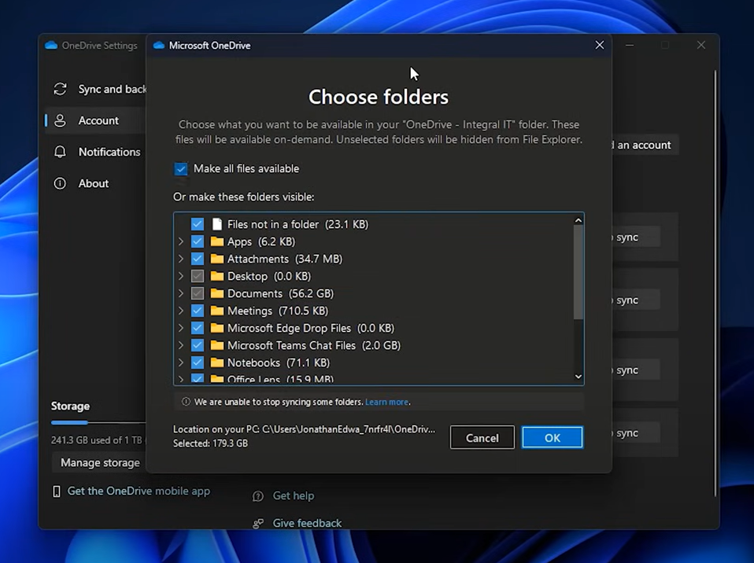Open the About page
The image size is (754, 563).
(95, 183)
